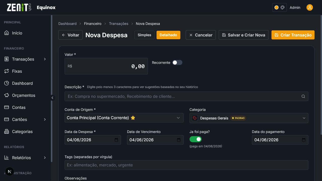
Task: Click the search icon in Descrição field
Action: point(303,96)
